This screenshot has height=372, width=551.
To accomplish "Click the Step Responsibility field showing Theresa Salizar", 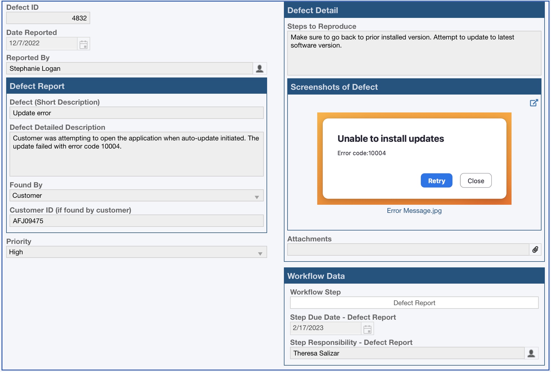I will coord(406,353).
